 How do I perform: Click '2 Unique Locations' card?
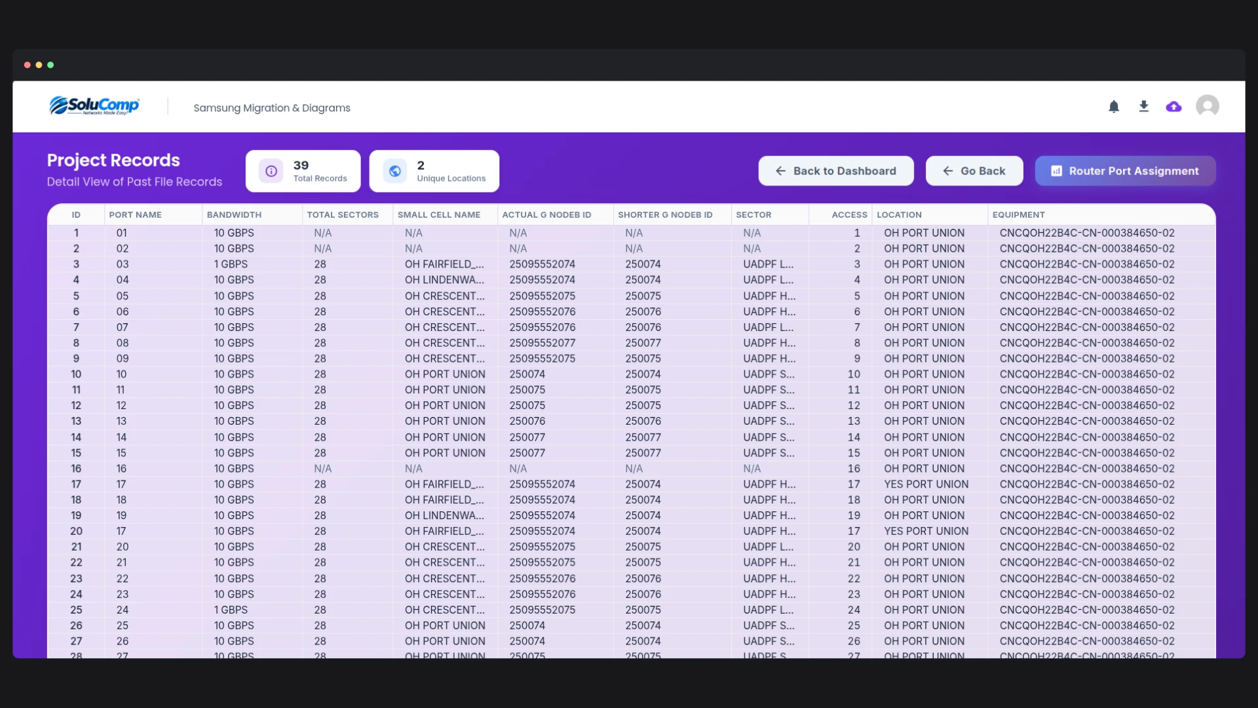(434, 171)
